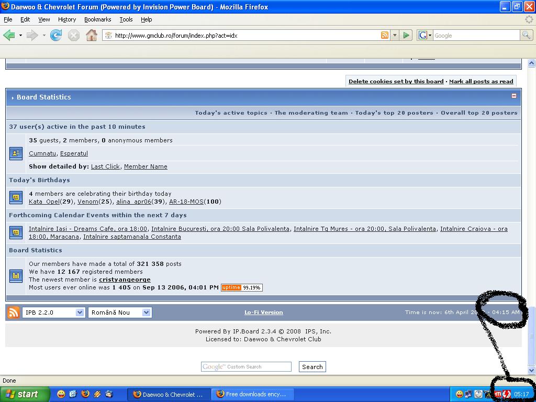Screen dimensions: 536x402
Task: Go to the Home page icon
Action: (91, 35)
